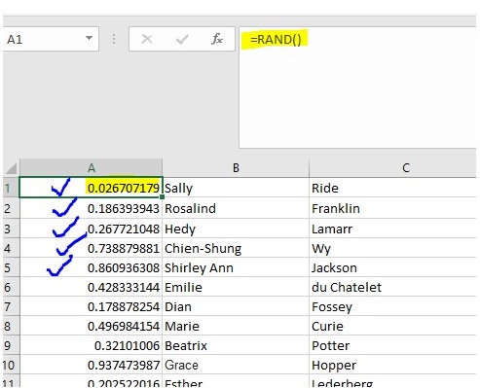This screenshot has height=388, width=480.
Task: Select the cell with 0.738879881
Action: tap(91, 248)
